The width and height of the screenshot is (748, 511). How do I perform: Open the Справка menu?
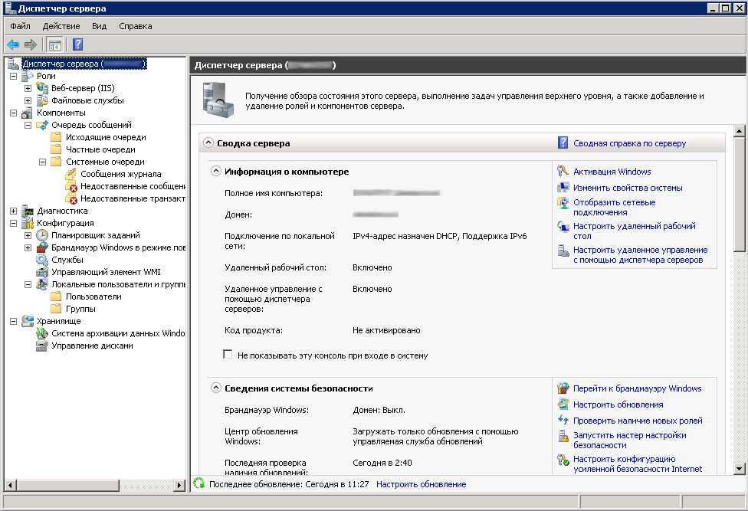135,26
